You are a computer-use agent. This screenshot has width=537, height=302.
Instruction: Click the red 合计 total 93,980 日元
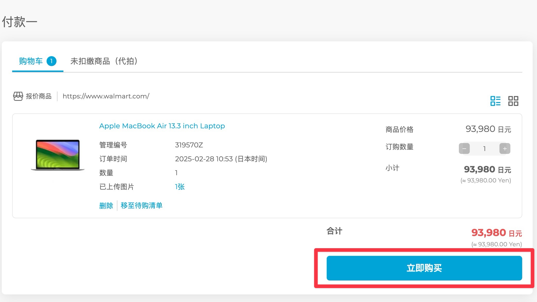[496, 233]
